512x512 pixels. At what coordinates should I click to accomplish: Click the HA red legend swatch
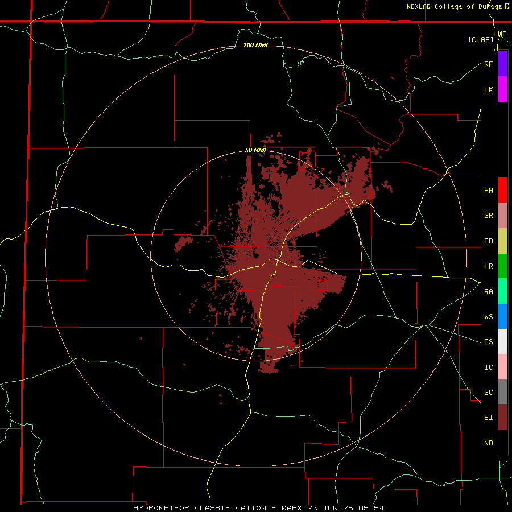(502, 190)
